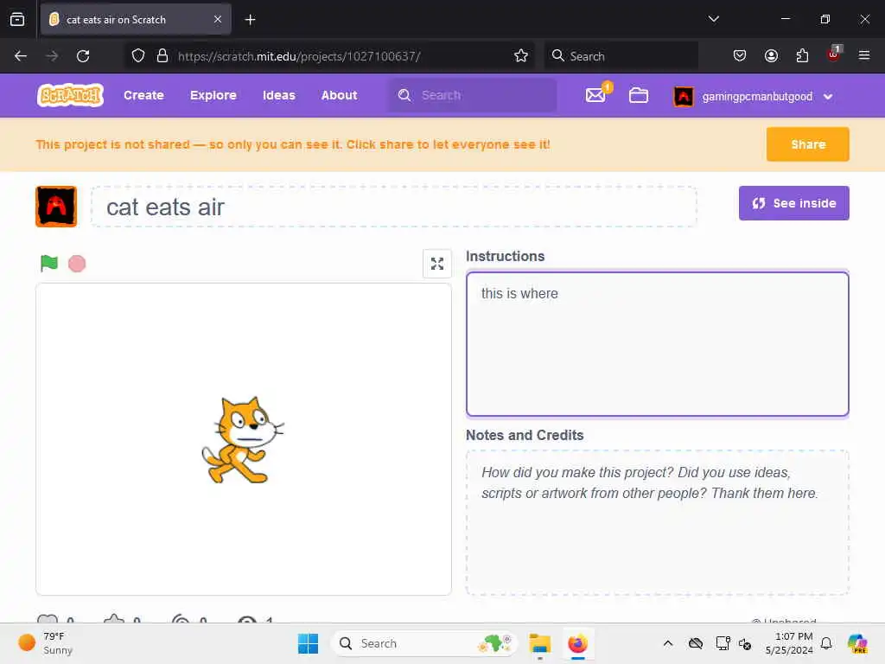Image resolution: width=885 pixels, height=664 pixels.
Task: Click the cloud sync tray icon
Action: (696, 643)
